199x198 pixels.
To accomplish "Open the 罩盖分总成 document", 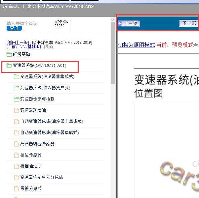I will (x=31, y=188).
